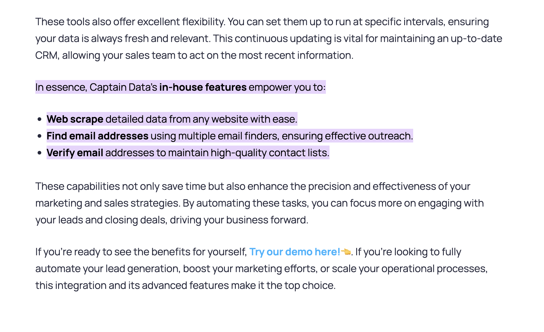Open the 'Try our demo here!' link
The height and width of the screenshot is (332, 544).
point(295,252)
